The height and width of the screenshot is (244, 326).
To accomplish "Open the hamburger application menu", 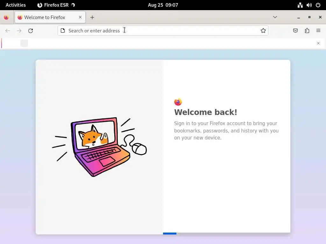I will (318, 30).
